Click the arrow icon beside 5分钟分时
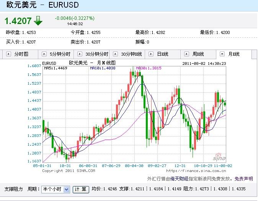Image resolution: width=258 pixels, height=201 pixels. pos(44,54)
